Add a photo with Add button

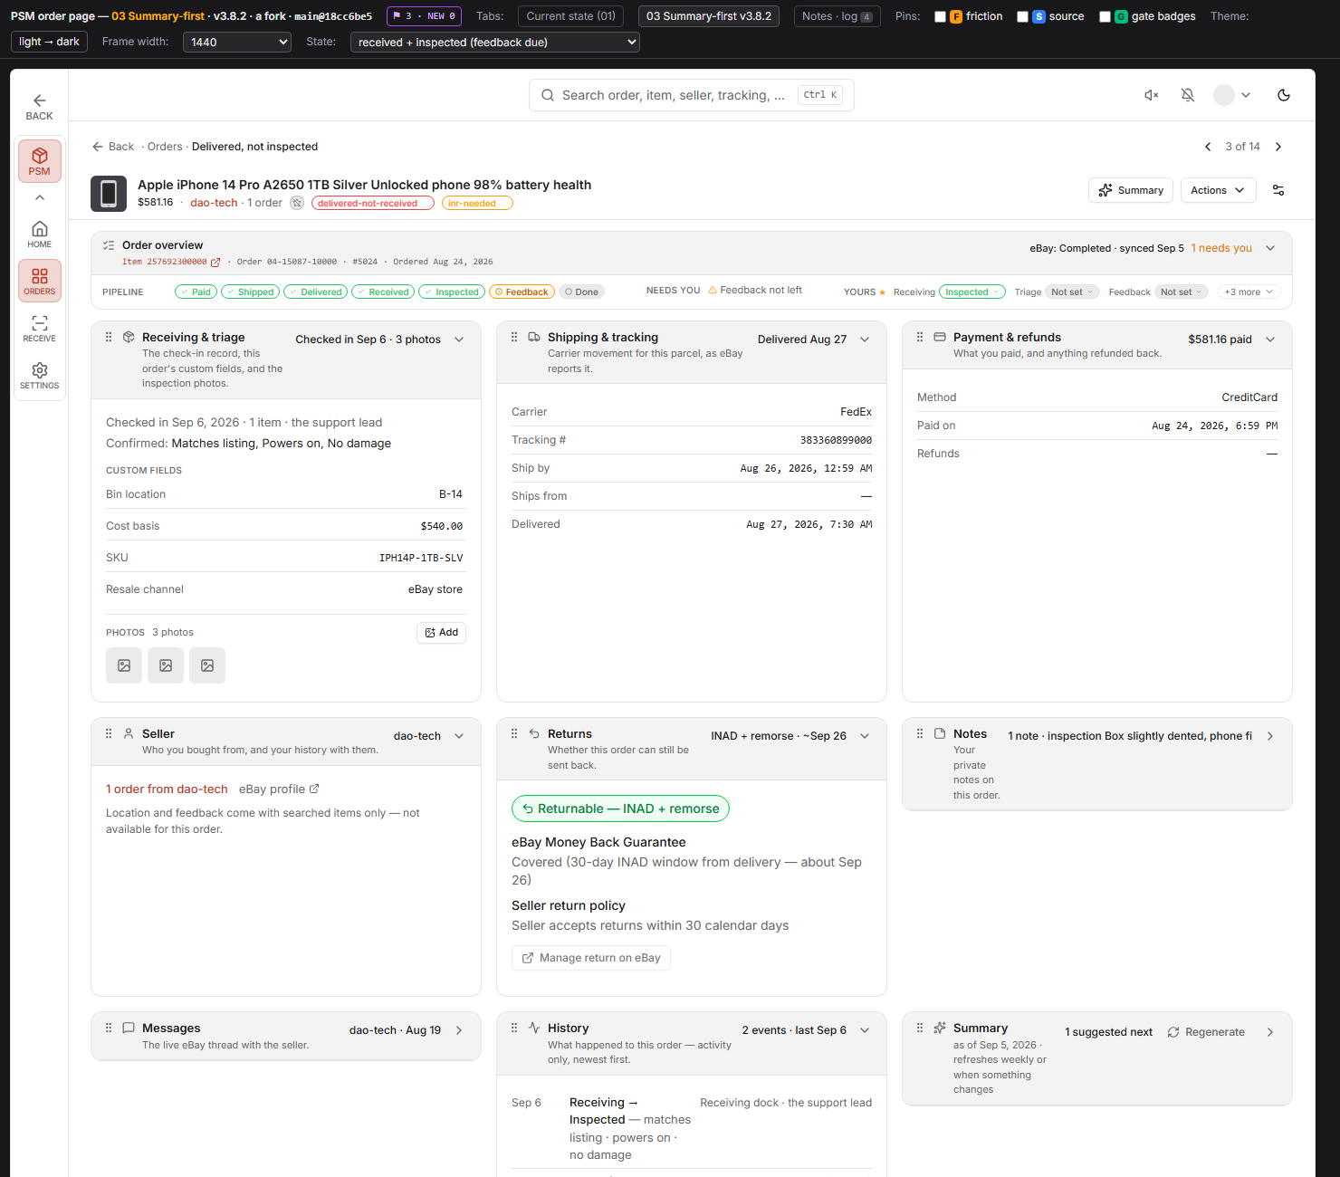pyautogui.click(x=442, y=633)
